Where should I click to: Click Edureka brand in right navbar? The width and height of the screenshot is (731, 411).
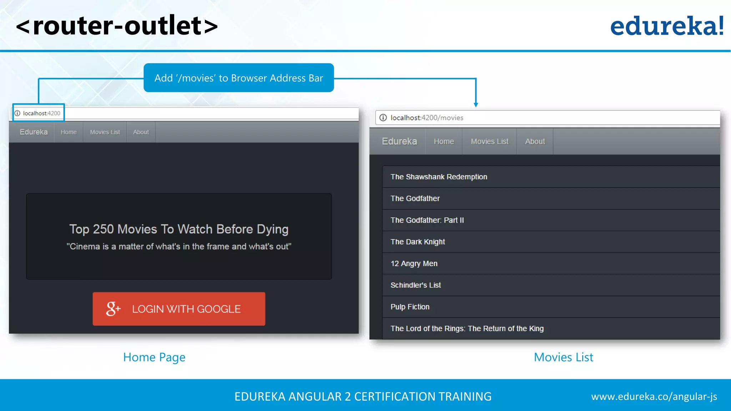(x=399, y=141)
